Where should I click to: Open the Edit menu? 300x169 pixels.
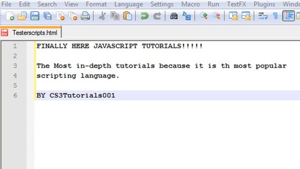tap(24, 4)
